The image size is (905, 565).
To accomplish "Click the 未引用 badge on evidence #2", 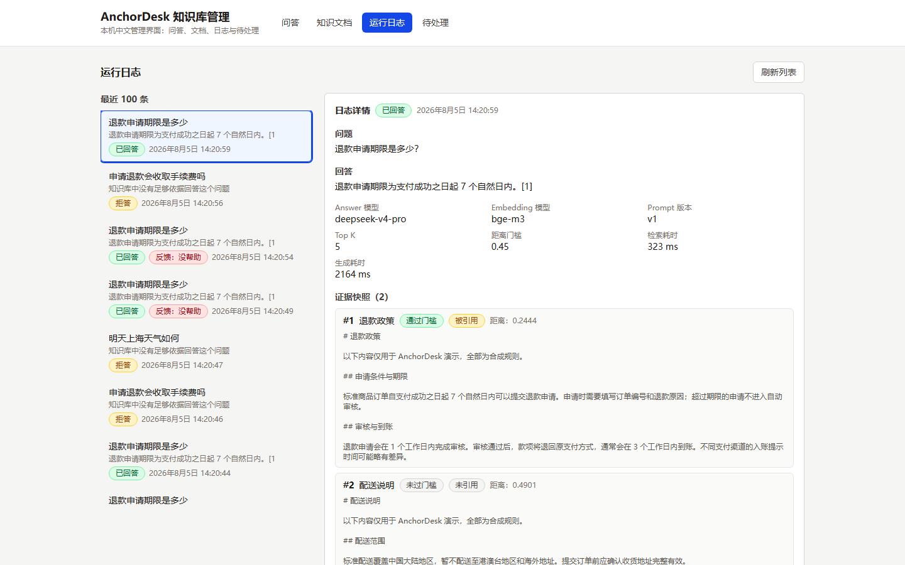I will (x=466, y=485).
